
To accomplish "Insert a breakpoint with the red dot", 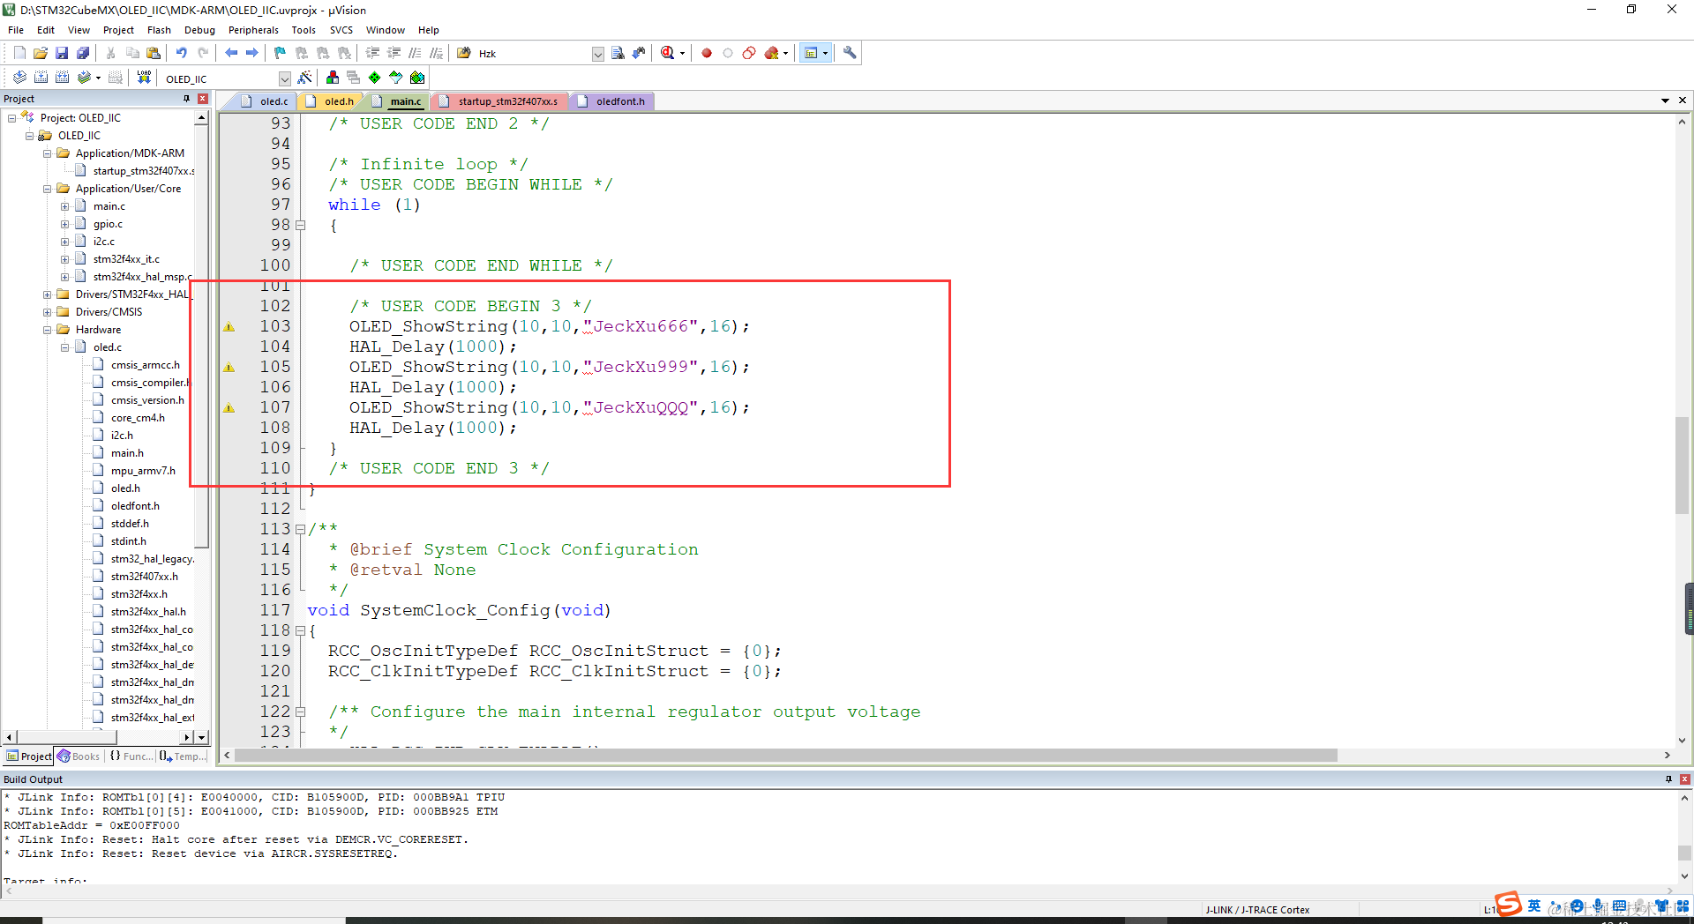I will (x=707, y=53).
